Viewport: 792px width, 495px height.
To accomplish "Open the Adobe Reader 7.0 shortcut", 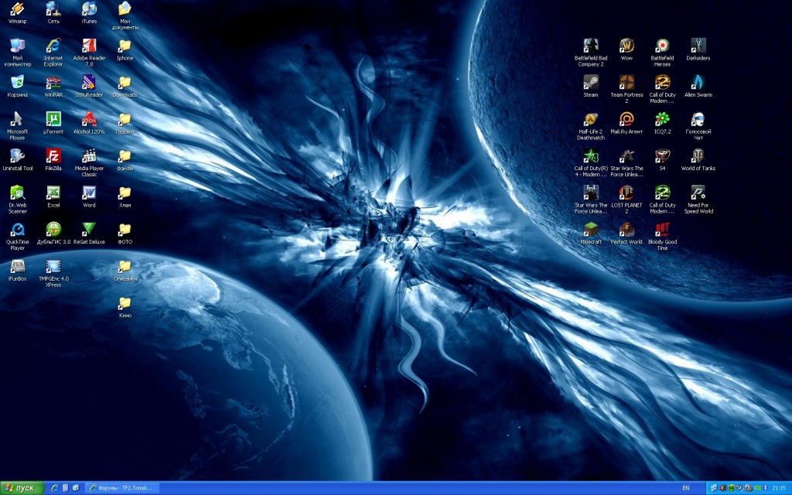I will click(89, 52).
